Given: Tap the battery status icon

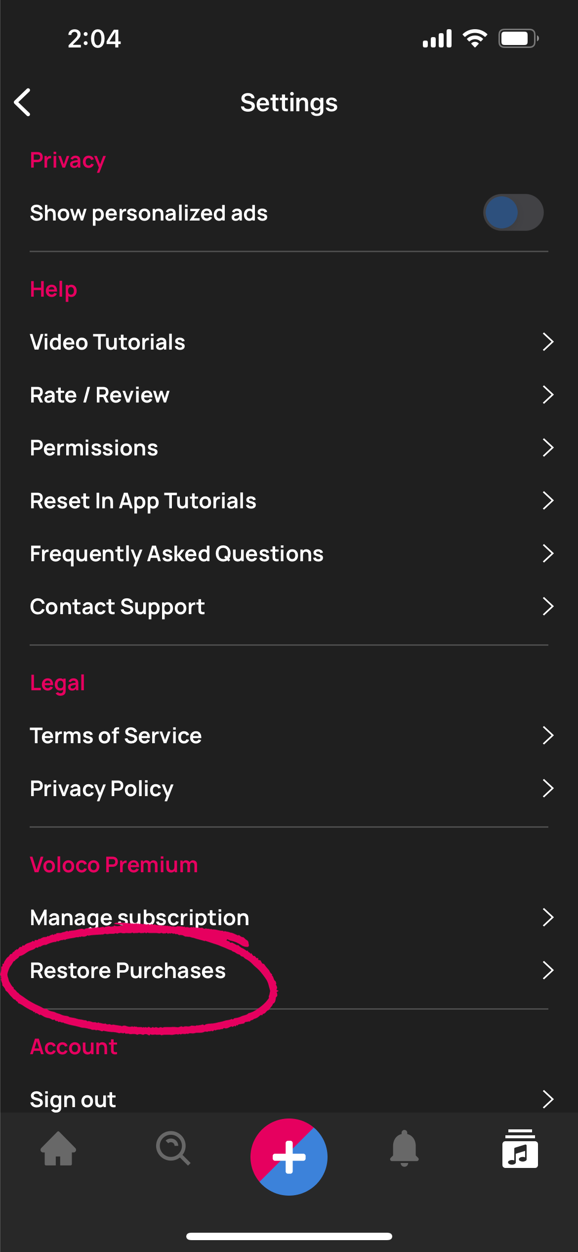Looking at the screenshot, I should [518, 39].
